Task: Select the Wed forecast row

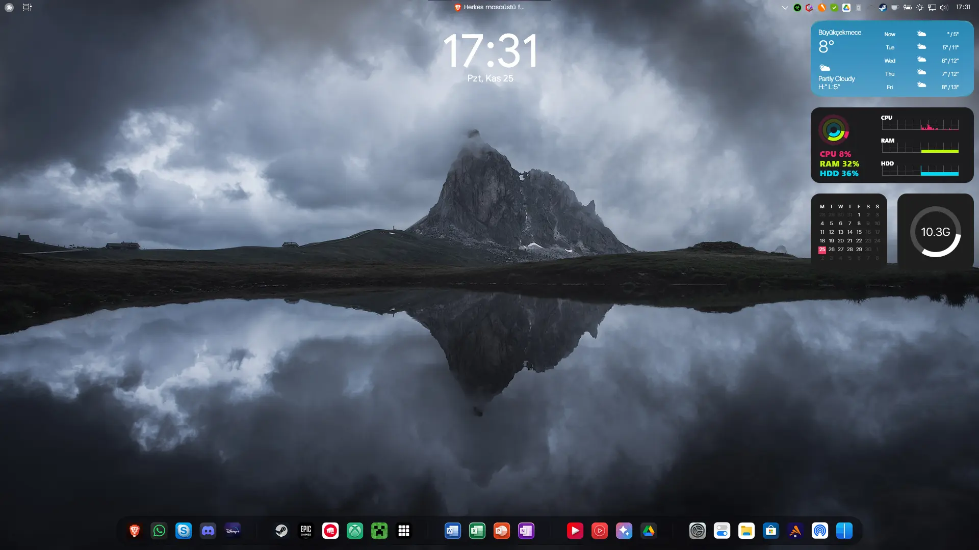Action: [x=921, y=61]
